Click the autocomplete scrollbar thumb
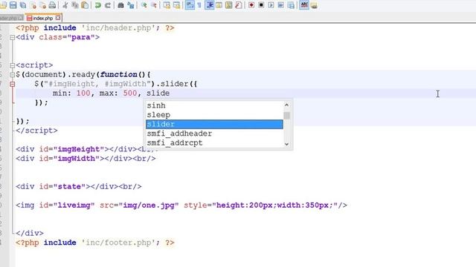The width and height of the screenshot is (476, 267). (286, 116)
